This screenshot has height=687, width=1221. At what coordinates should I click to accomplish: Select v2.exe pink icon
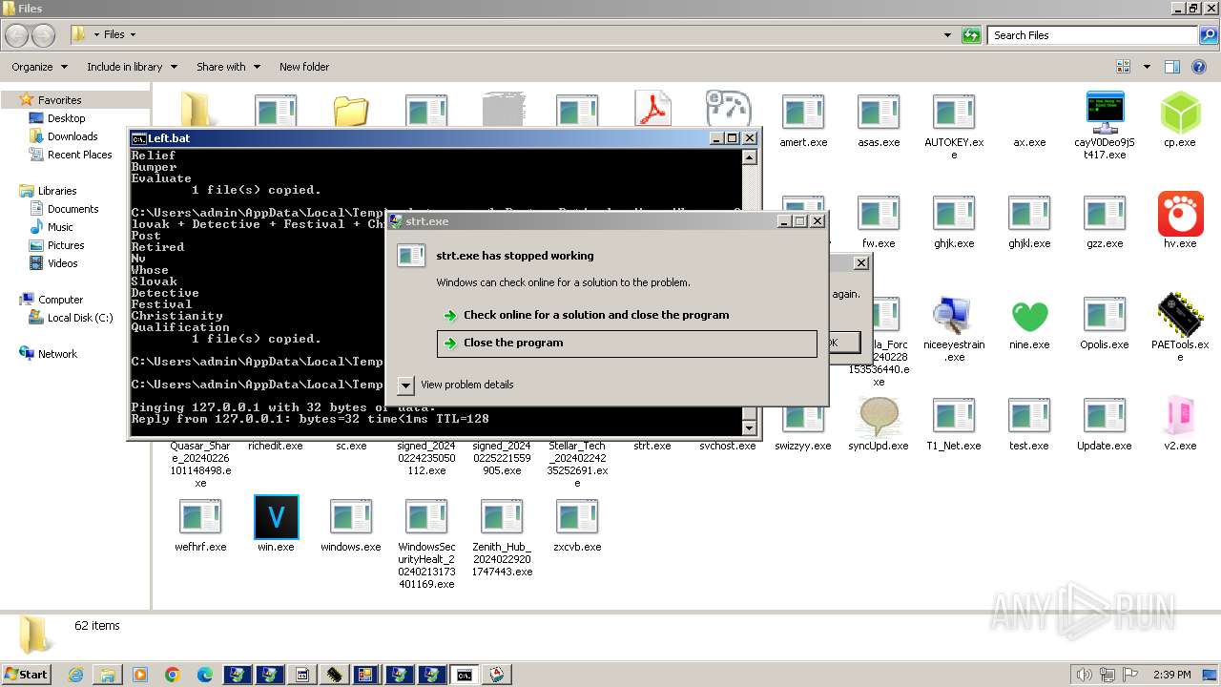[x=1180, y=416]
